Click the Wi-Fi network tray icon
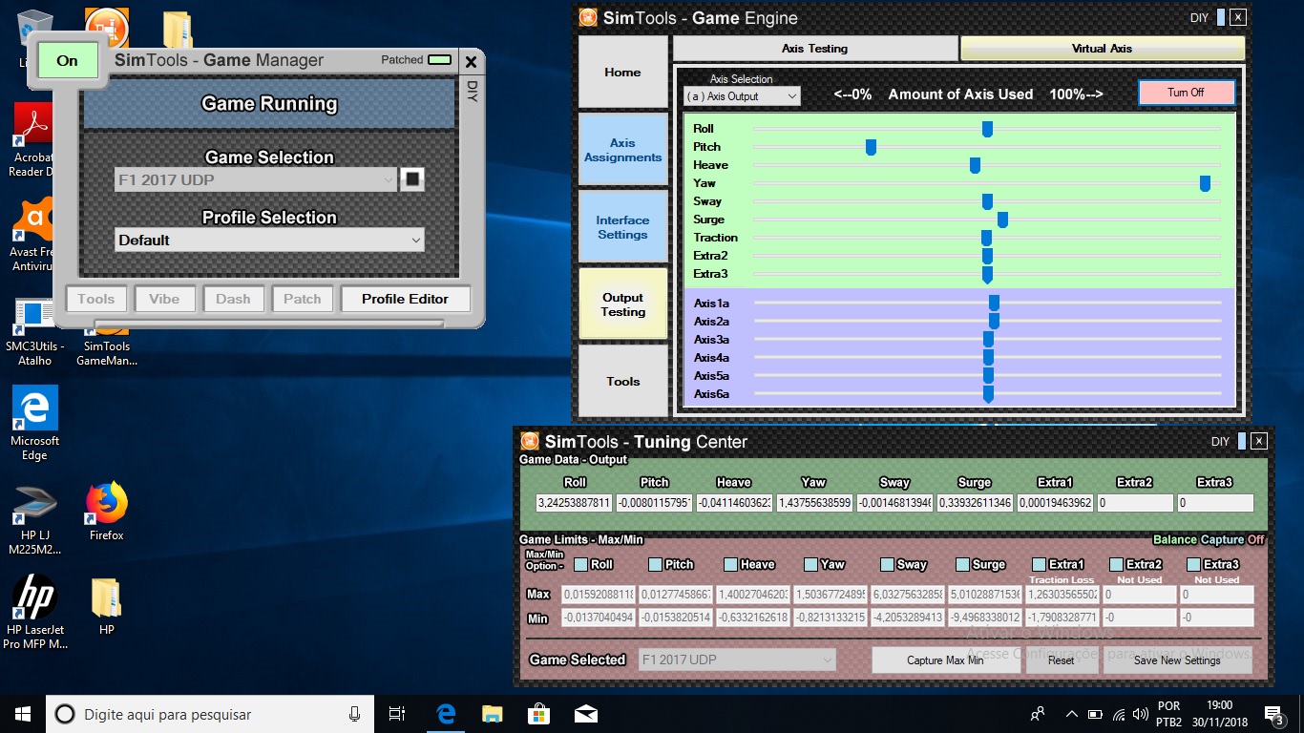This screenshot has height=733, width=1304. [1118, 714]
